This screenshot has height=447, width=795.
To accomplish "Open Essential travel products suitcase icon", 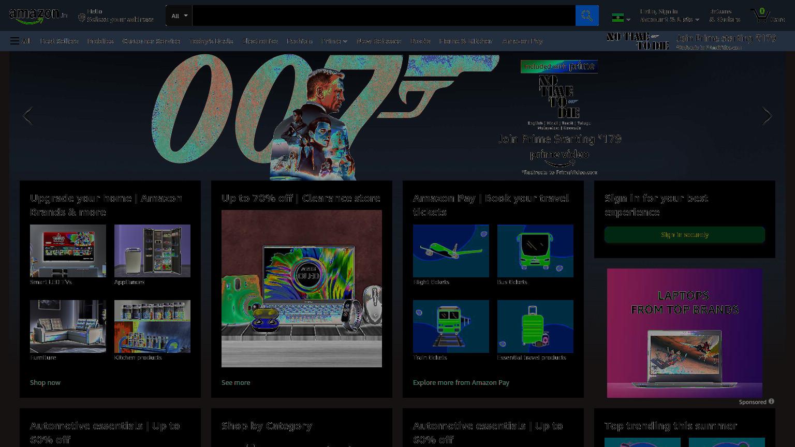I will pos(535,326).
